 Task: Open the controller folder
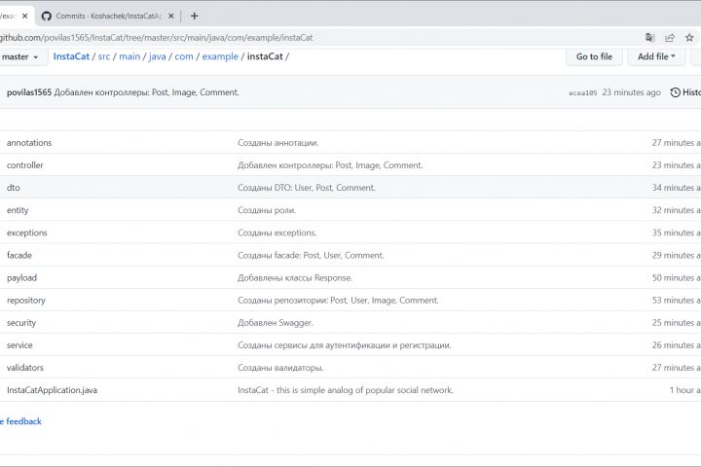coord(25,165)
